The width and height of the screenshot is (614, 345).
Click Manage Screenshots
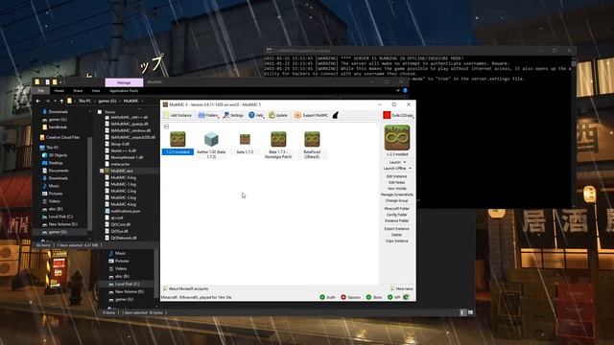tap(396, 195)
